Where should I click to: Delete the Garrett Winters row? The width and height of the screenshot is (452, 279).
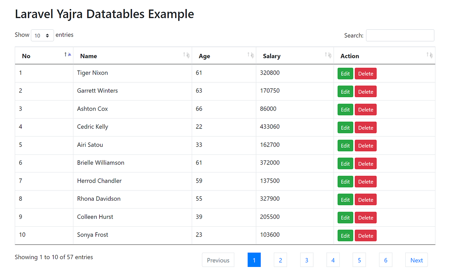coord(366,92)
